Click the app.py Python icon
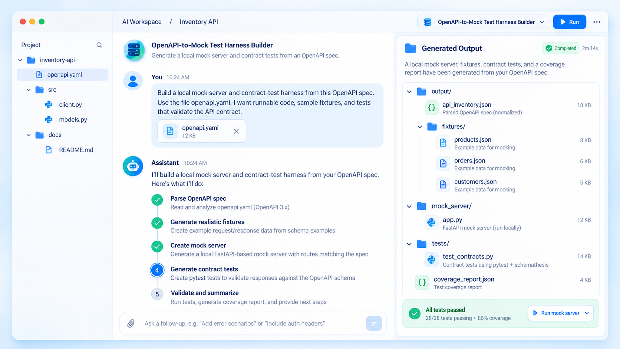The height and width of the screenshot is (349, 620). 431,223
